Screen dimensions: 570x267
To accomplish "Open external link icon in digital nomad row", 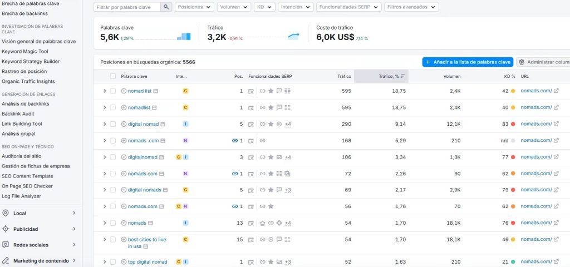I will [556, 124].
